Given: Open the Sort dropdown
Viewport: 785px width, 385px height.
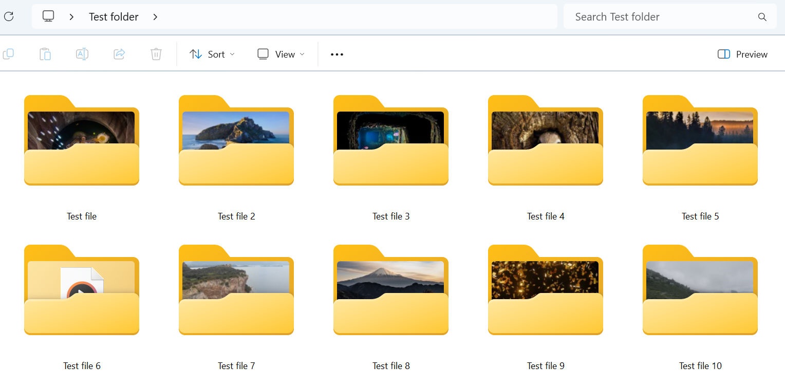Looking at the screenshot, I should pos(212,54).
